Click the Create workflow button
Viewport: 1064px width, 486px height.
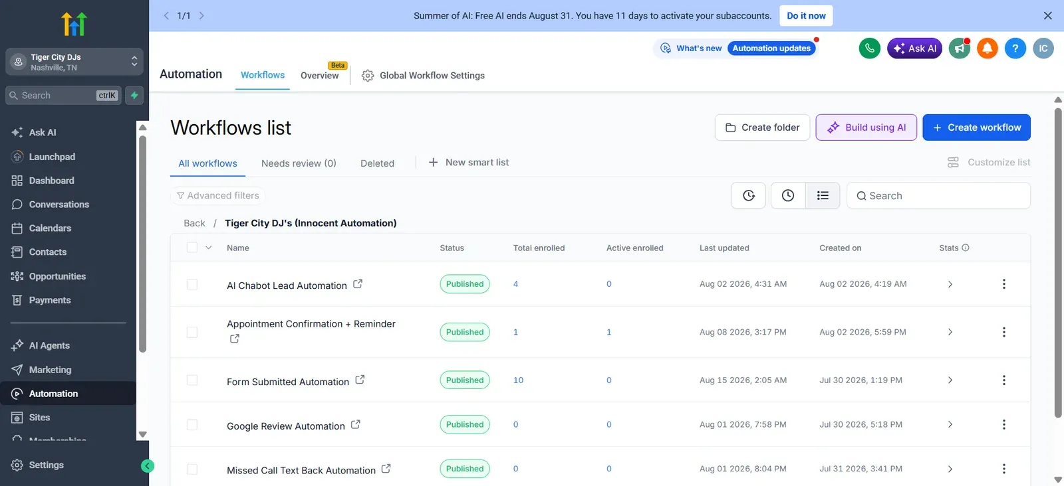tap(976, 127)
